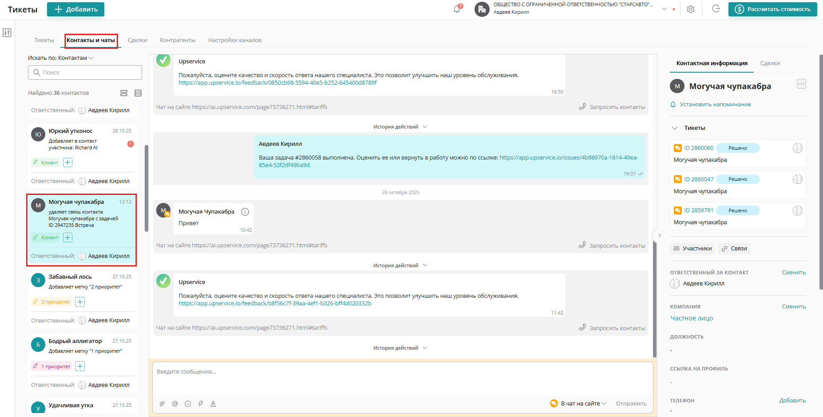Switch to the «Сделки» tab in the contact panel

click(x=770, y=63)
